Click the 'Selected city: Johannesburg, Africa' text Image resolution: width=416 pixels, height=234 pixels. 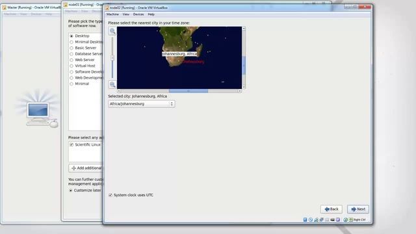pyautogui.click(x=137, y=96)
